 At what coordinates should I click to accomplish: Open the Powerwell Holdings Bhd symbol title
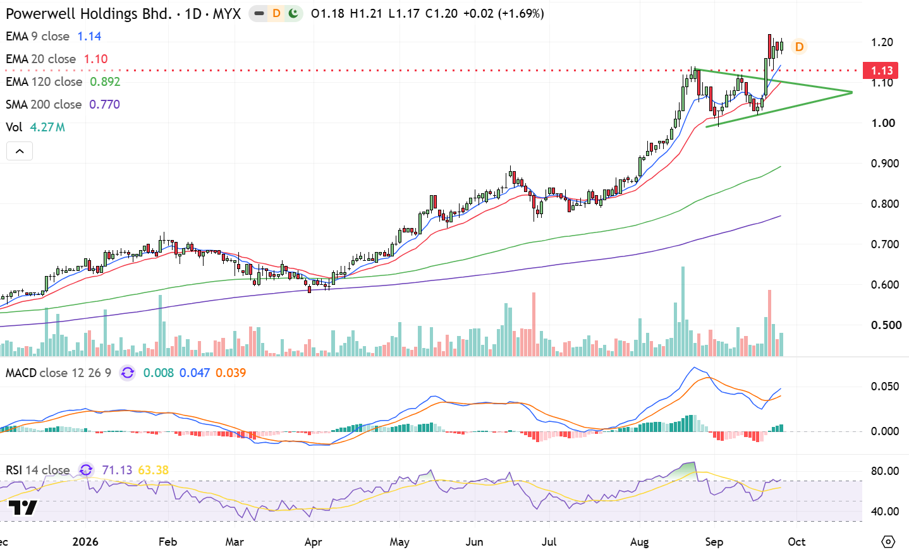(88, 13)
